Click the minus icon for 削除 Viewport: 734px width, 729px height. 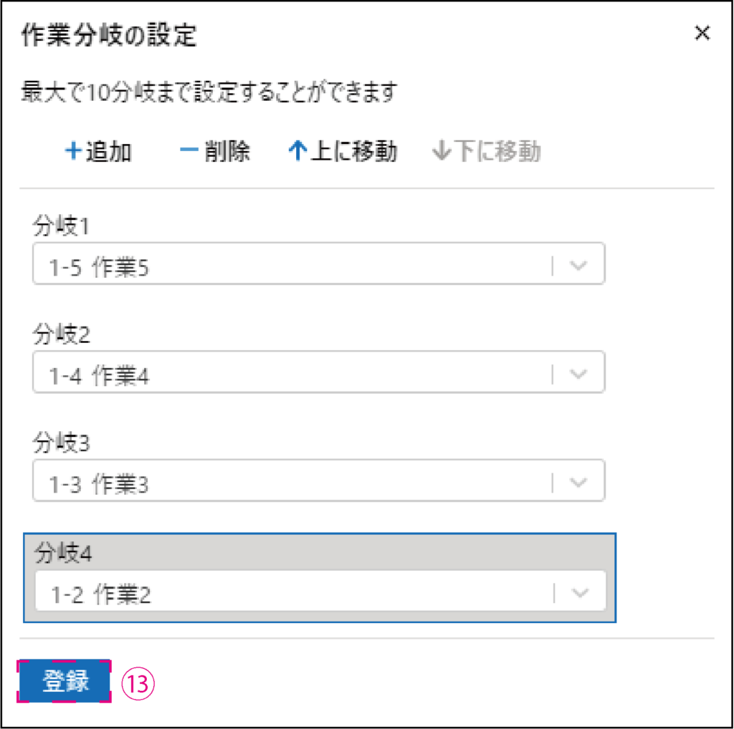coord(189,152)
